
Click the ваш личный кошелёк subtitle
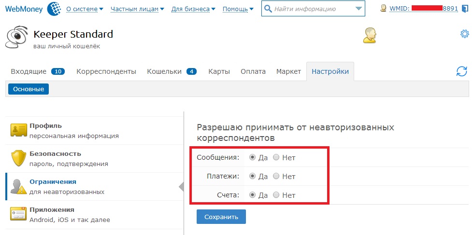pyautogui.click(x=67, y=46)
